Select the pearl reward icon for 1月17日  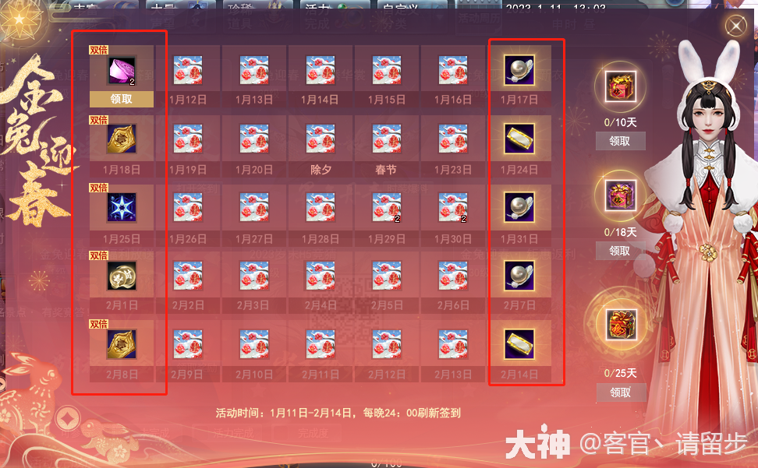point(519,69)
